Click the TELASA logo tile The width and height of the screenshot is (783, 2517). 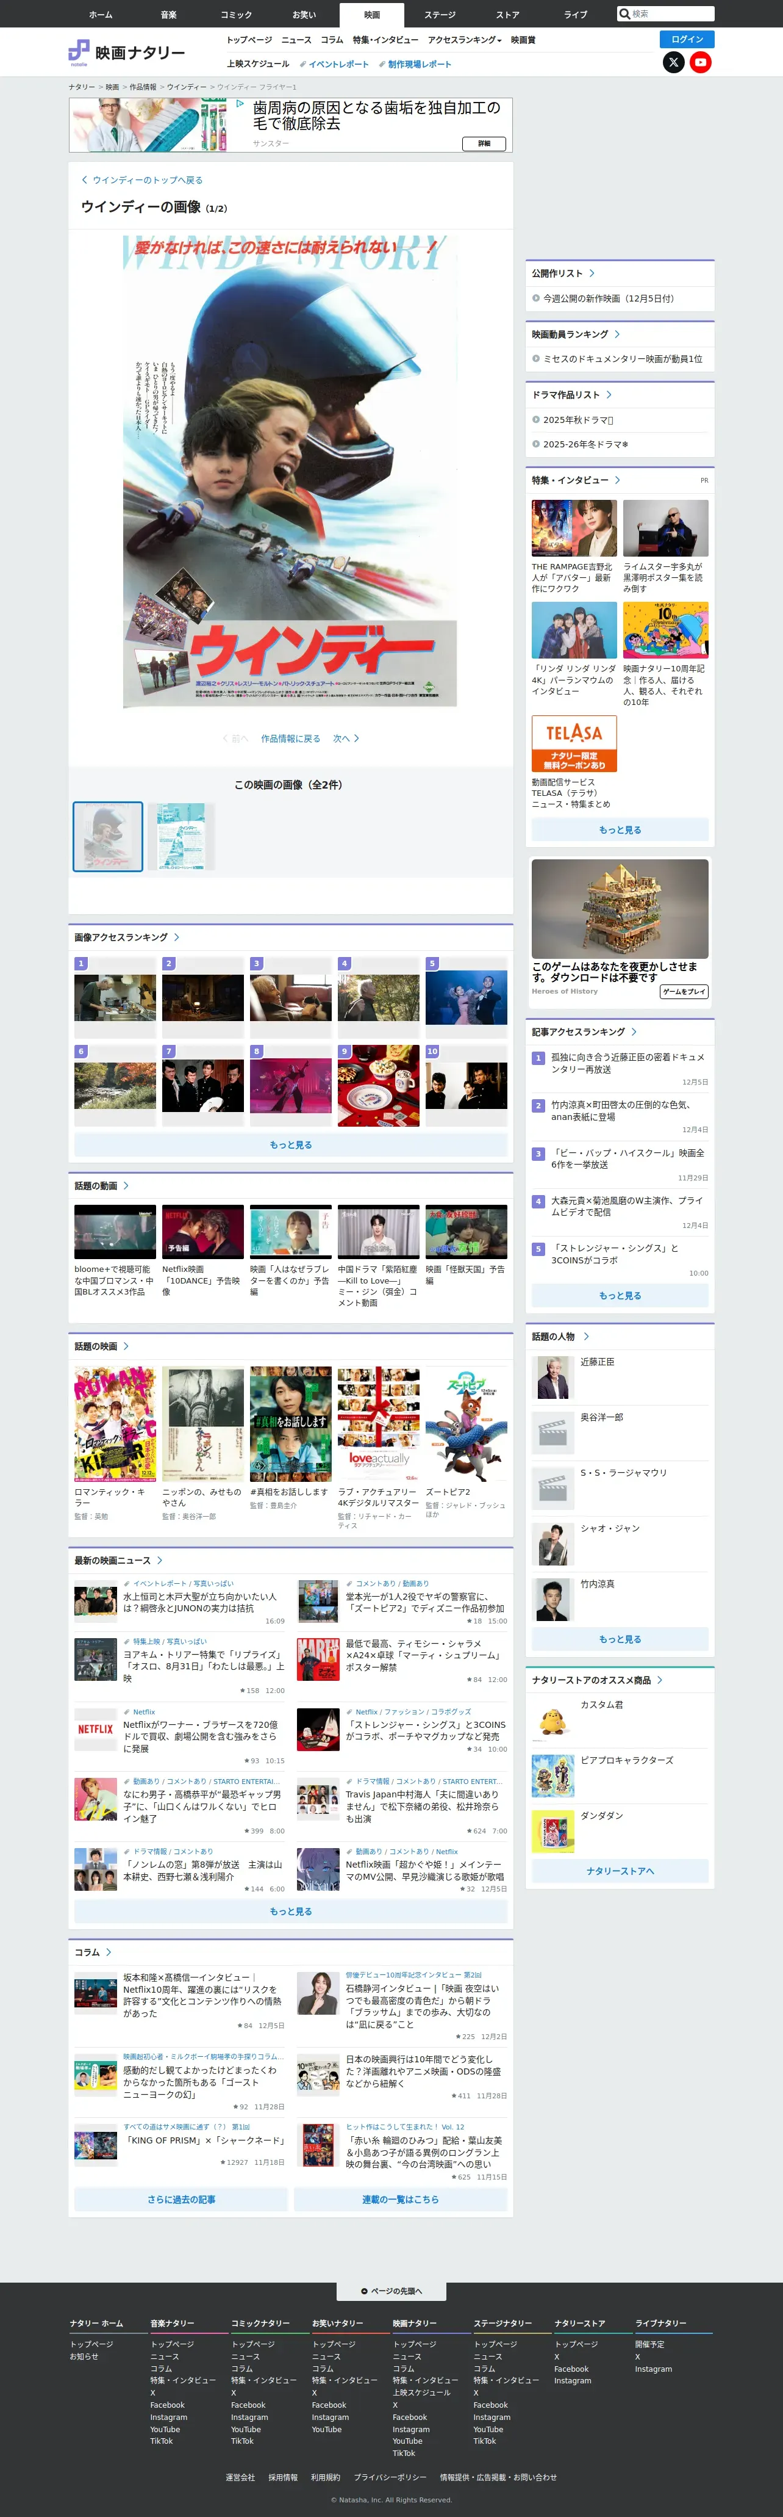coord(574,743)
